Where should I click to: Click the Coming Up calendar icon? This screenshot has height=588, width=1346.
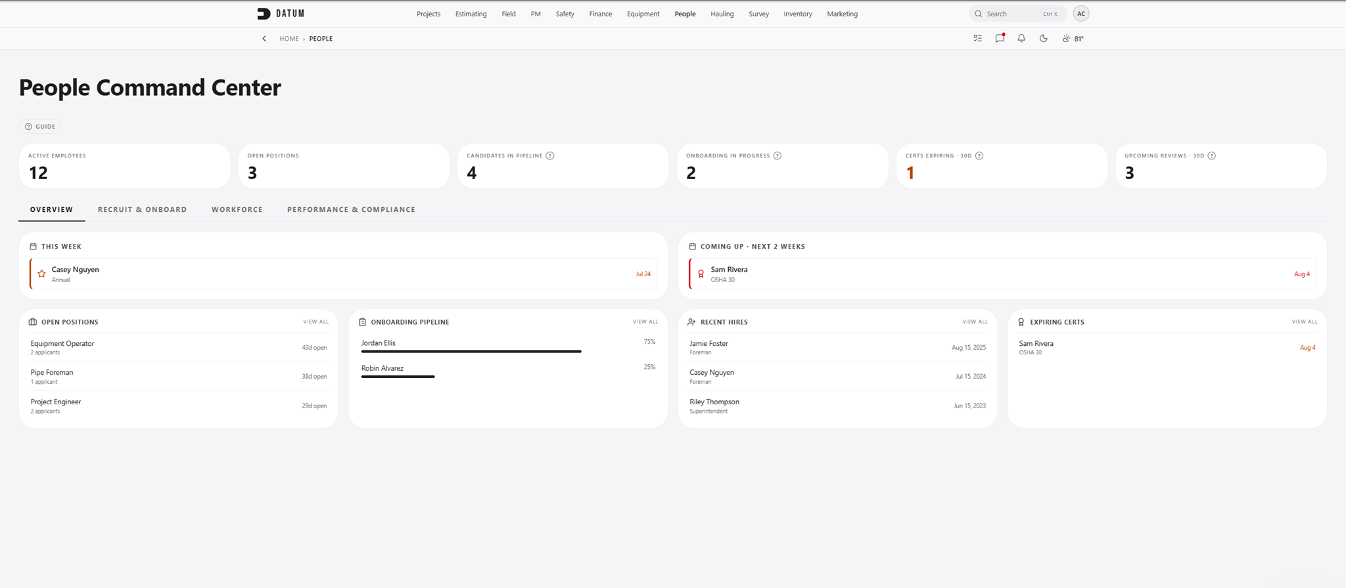692,247
